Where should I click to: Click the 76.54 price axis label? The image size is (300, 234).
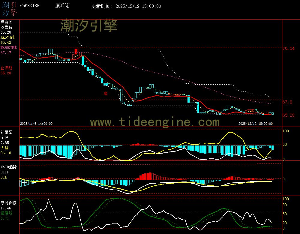(288, 48)
